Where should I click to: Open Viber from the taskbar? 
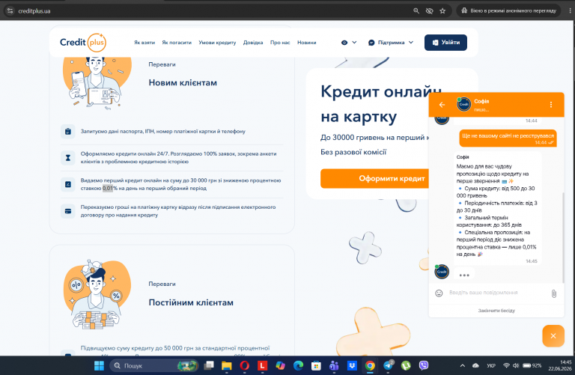[424, 366]
